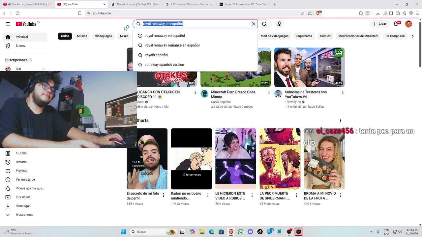Viewport: 422px width, 237px height.
Task: Select the Mixes filter chip
Action: coord(124,36)
